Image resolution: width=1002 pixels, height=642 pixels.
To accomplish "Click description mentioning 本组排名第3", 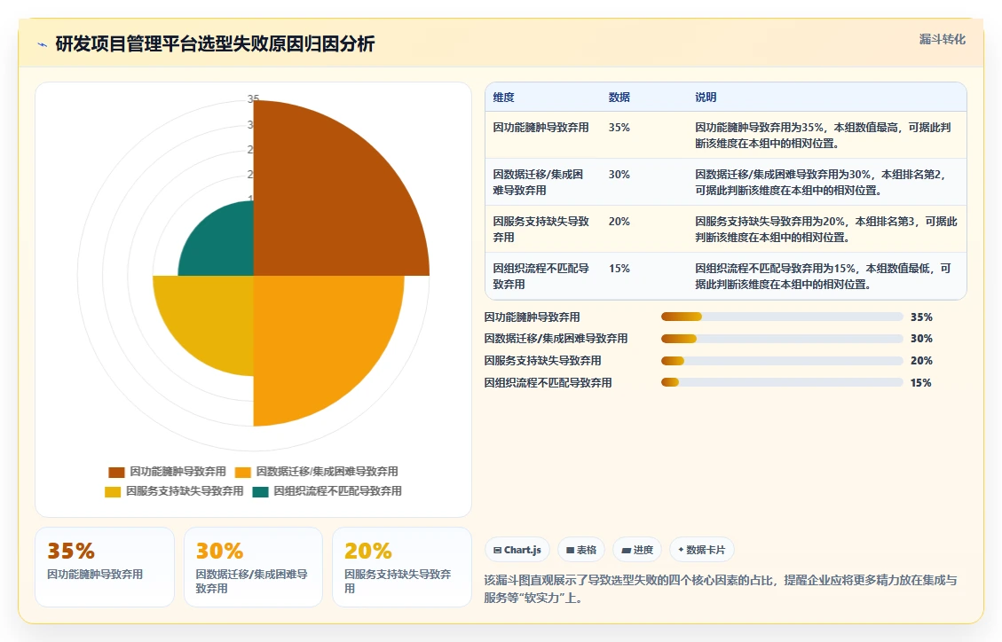I will point(826,229).
